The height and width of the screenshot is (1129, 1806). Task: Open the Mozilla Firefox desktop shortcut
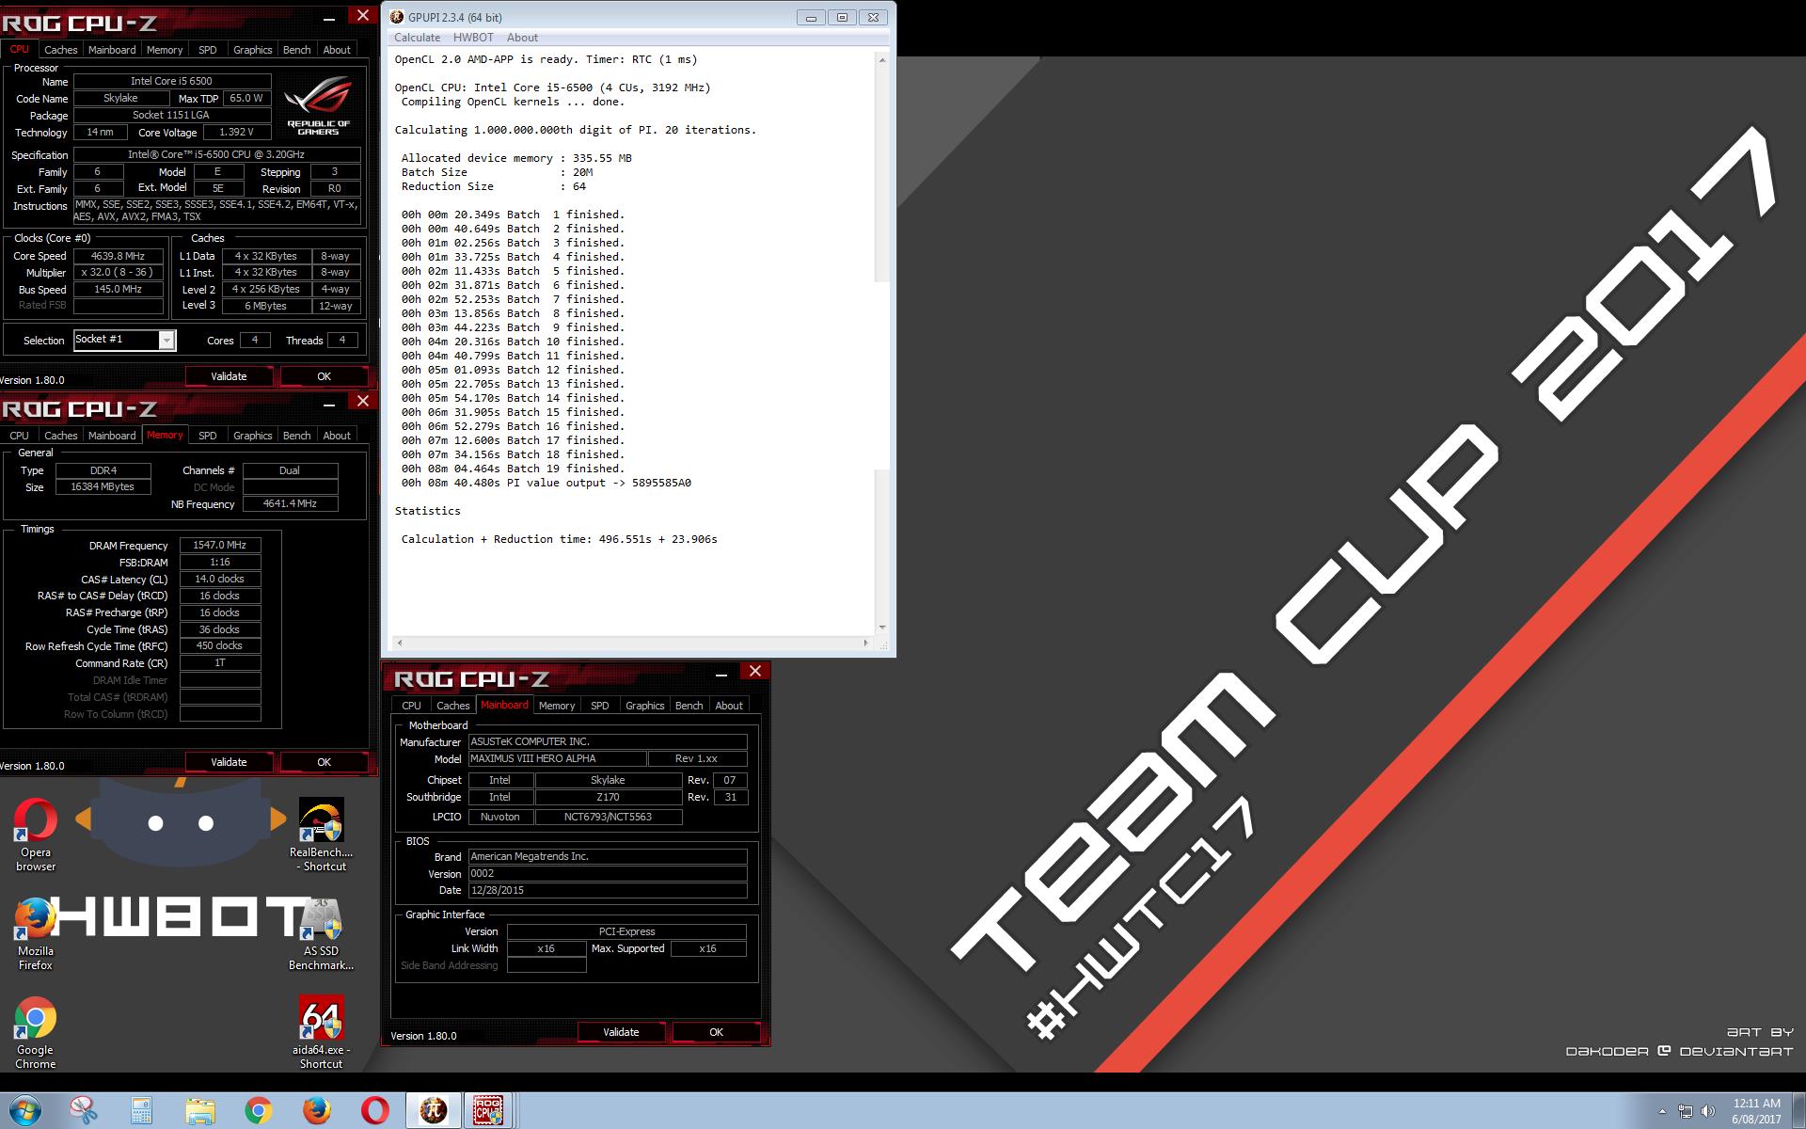(35, 933)
